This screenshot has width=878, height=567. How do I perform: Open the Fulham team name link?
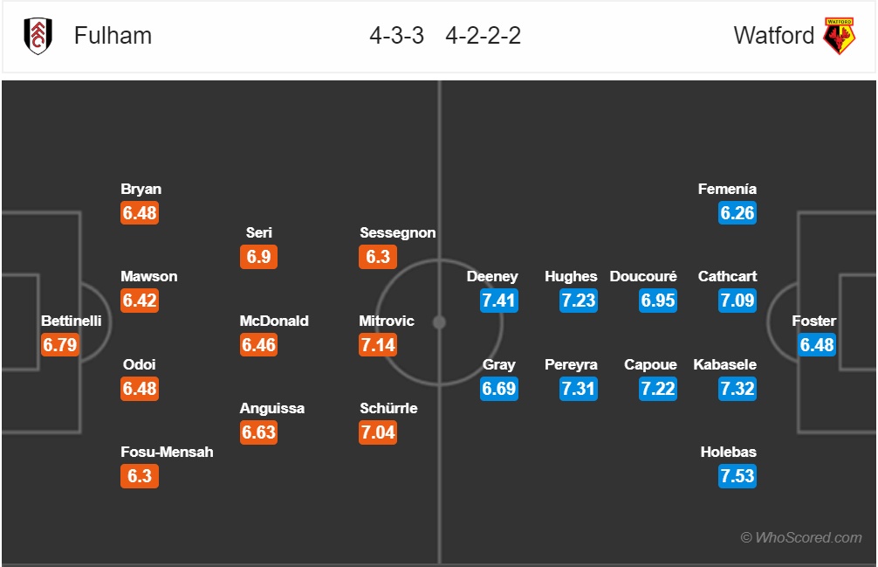113,36
